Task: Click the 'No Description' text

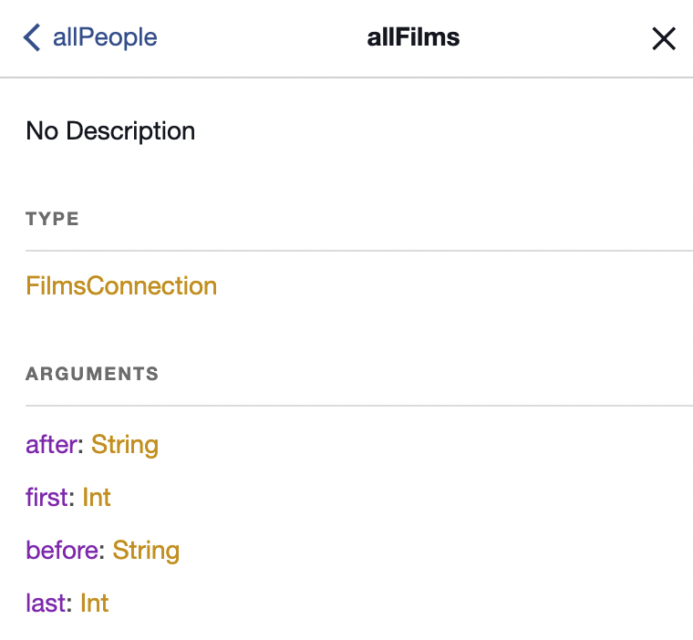Action: (x=110, y=131)
